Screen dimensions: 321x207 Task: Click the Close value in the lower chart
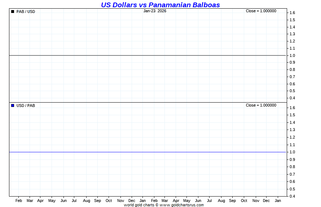pos(261,105)
